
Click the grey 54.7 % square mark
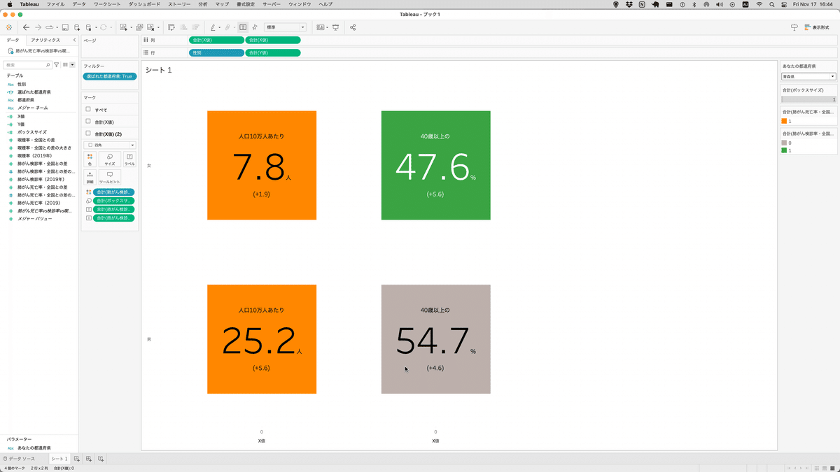click(435, 339)
